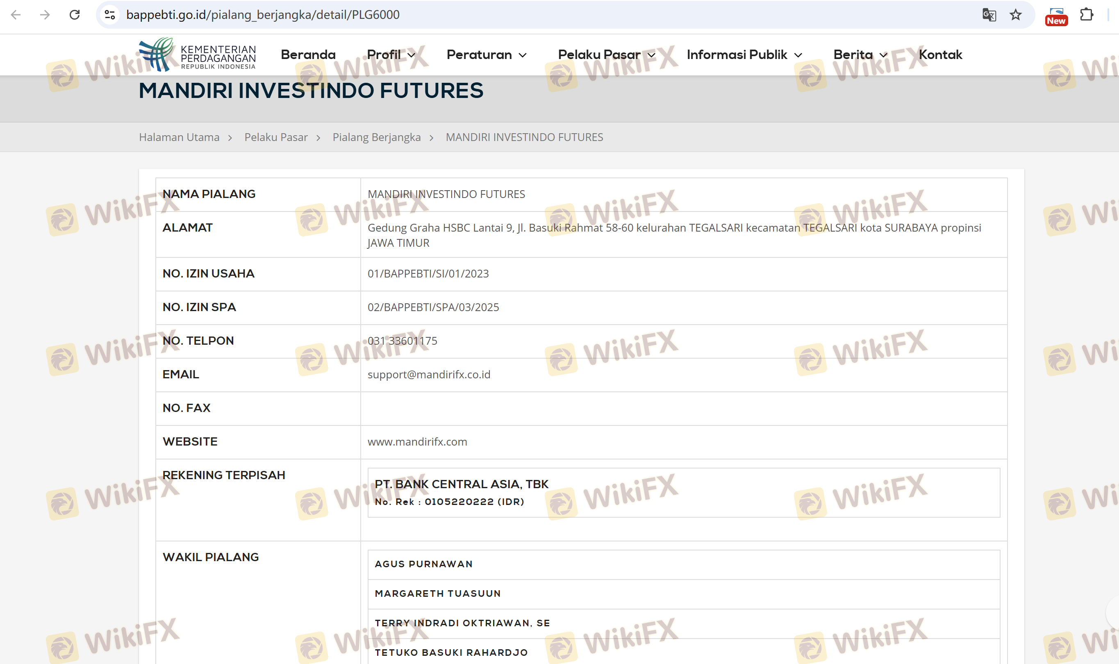Click Pialang Berjangka breadcrumb link
Viewport: 1119px width, 664px height.
point(376,137)
